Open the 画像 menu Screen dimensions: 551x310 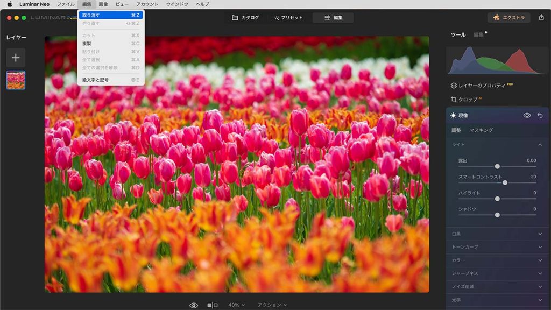click(x=103, y=4)
